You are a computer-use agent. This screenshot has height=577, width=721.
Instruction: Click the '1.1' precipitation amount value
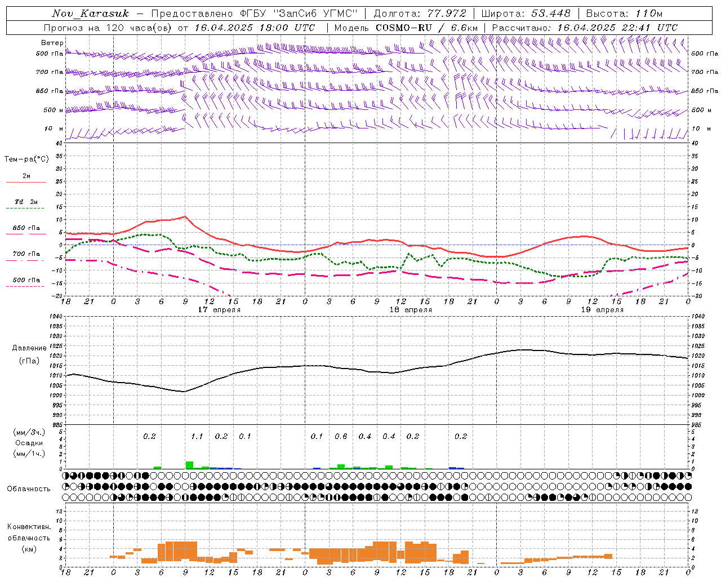pos(197,436)
